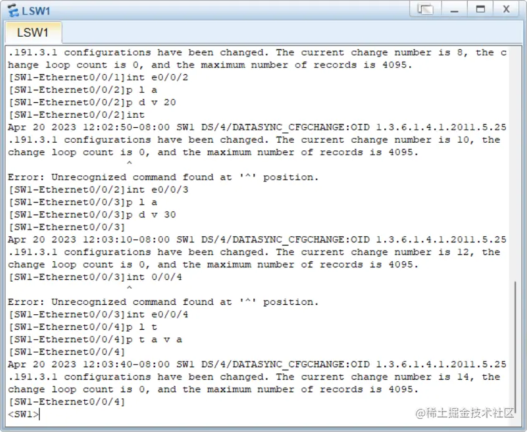Image resolution: width=527 pixels, height=432 pixels.
Task: Select the LSW1 terminal tab
Action: tap(33, 32)
